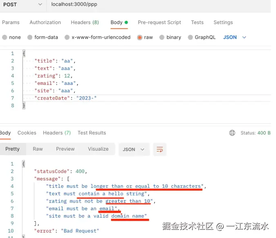The height and width of the screenshot is (238, 276).
Task: Click the "error": "Bad Request" line
Action: coord(67,231)
